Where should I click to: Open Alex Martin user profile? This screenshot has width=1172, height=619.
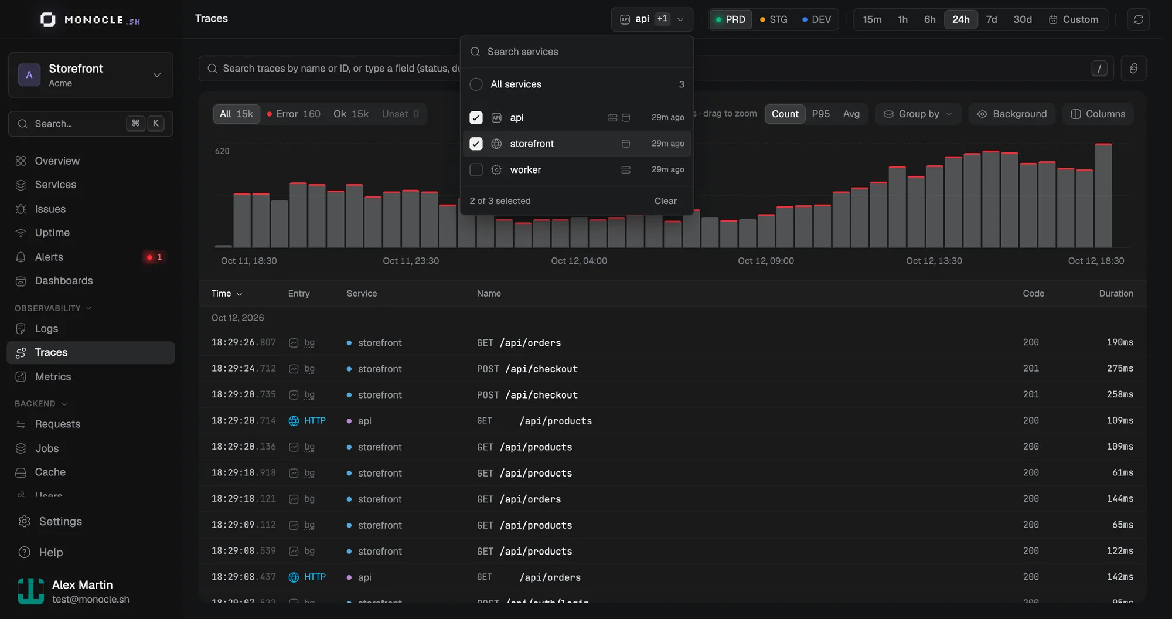click(91, 591)
